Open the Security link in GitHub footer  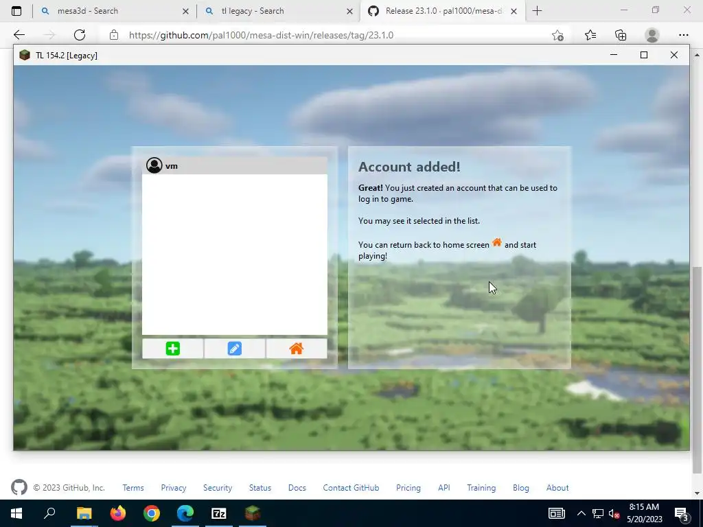tap(218, 488)
